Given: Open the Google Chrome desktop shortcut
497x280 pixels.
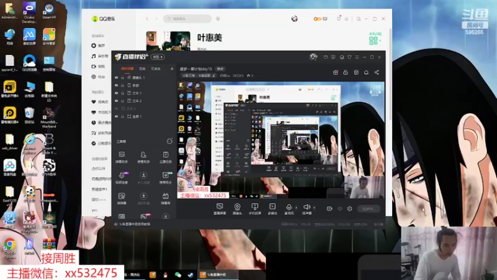Looking at the screenshot, I should [10, 248].
